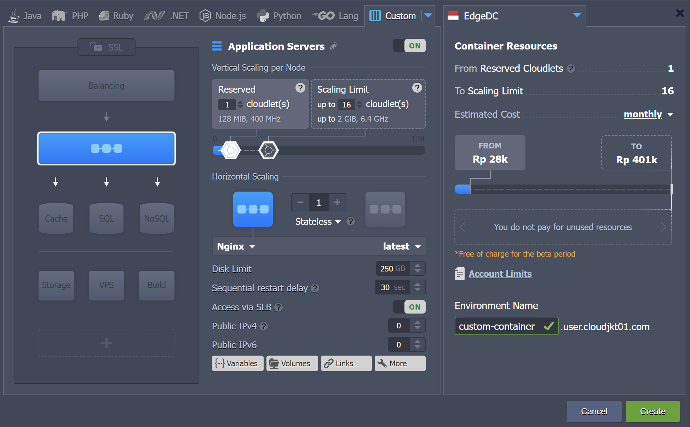Viewport: 690px width, 427px height.
Task: Open the latest version tag dropdown
Action: click(402, 246)
